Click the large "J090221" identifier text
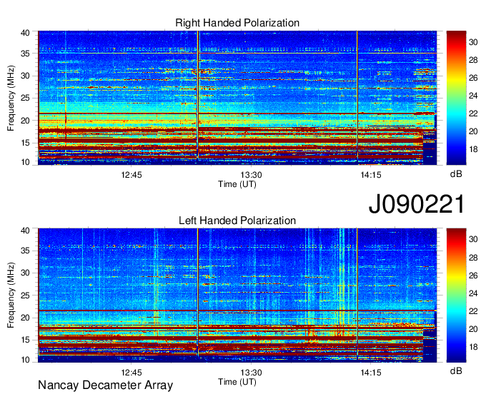Image resolution: width=486 pixels, height=394 pixels. (x=417, y=204)
